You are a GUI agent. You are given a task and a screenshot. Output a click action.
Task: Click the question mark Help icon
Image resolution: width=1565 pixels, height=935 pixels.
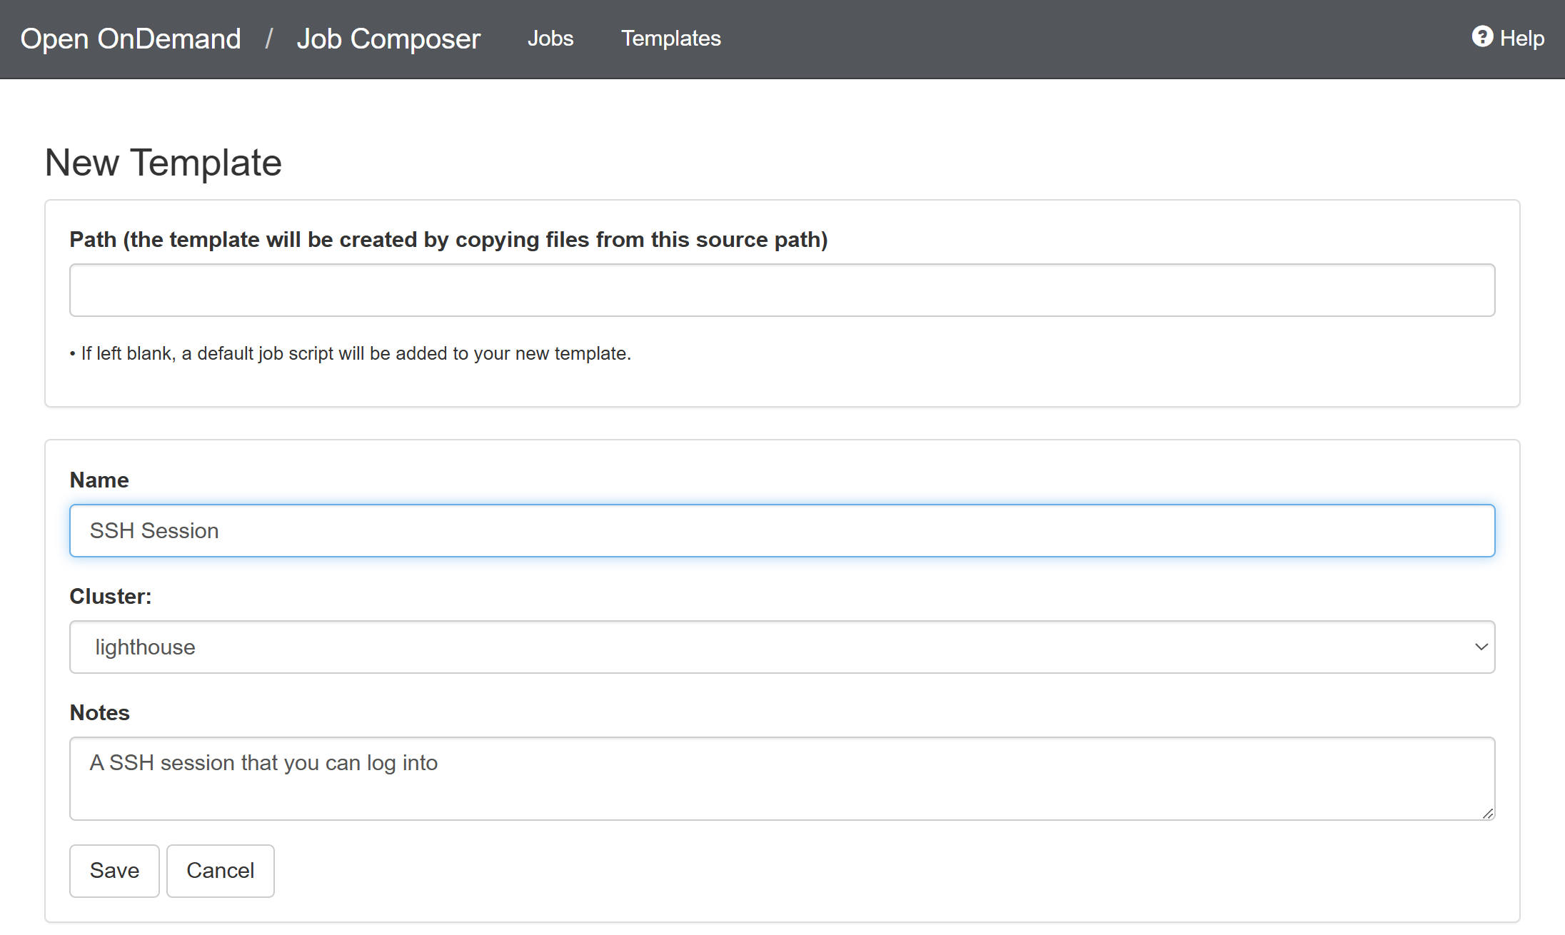1482,36
